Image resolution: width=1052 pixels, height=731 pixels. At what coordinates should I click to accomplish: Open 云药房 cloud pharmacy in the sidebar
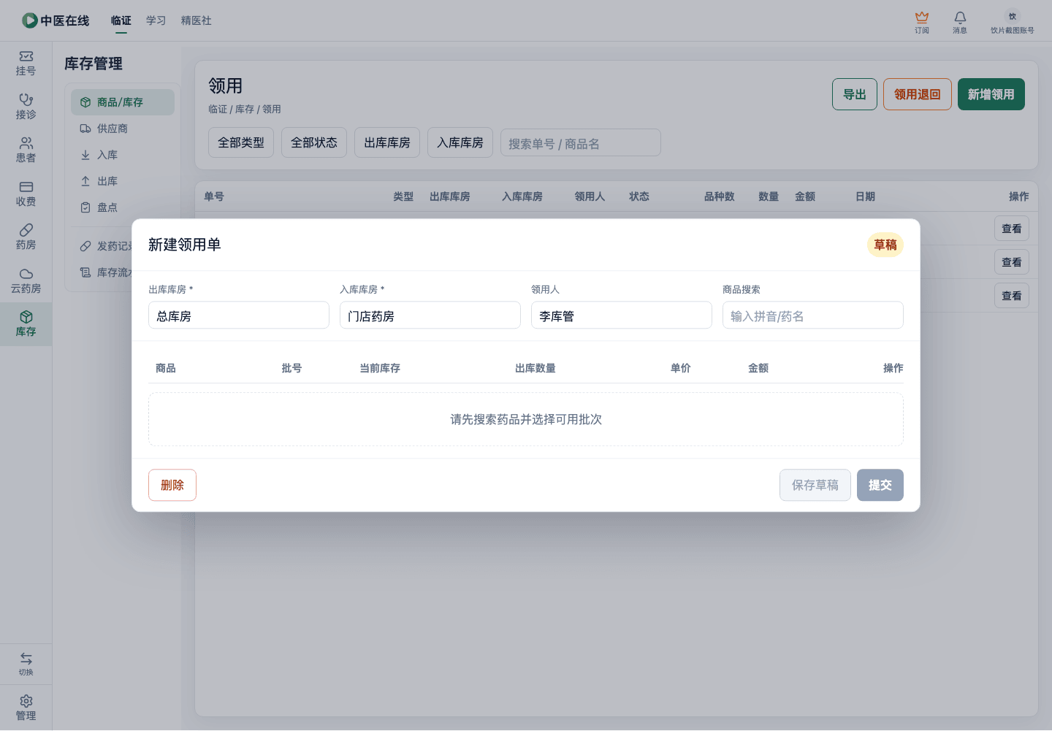coord(26,280)
